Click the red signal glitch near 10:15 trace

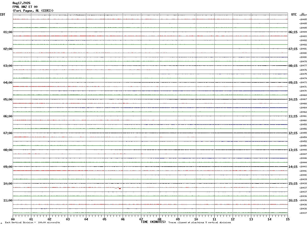pos(118,188)
